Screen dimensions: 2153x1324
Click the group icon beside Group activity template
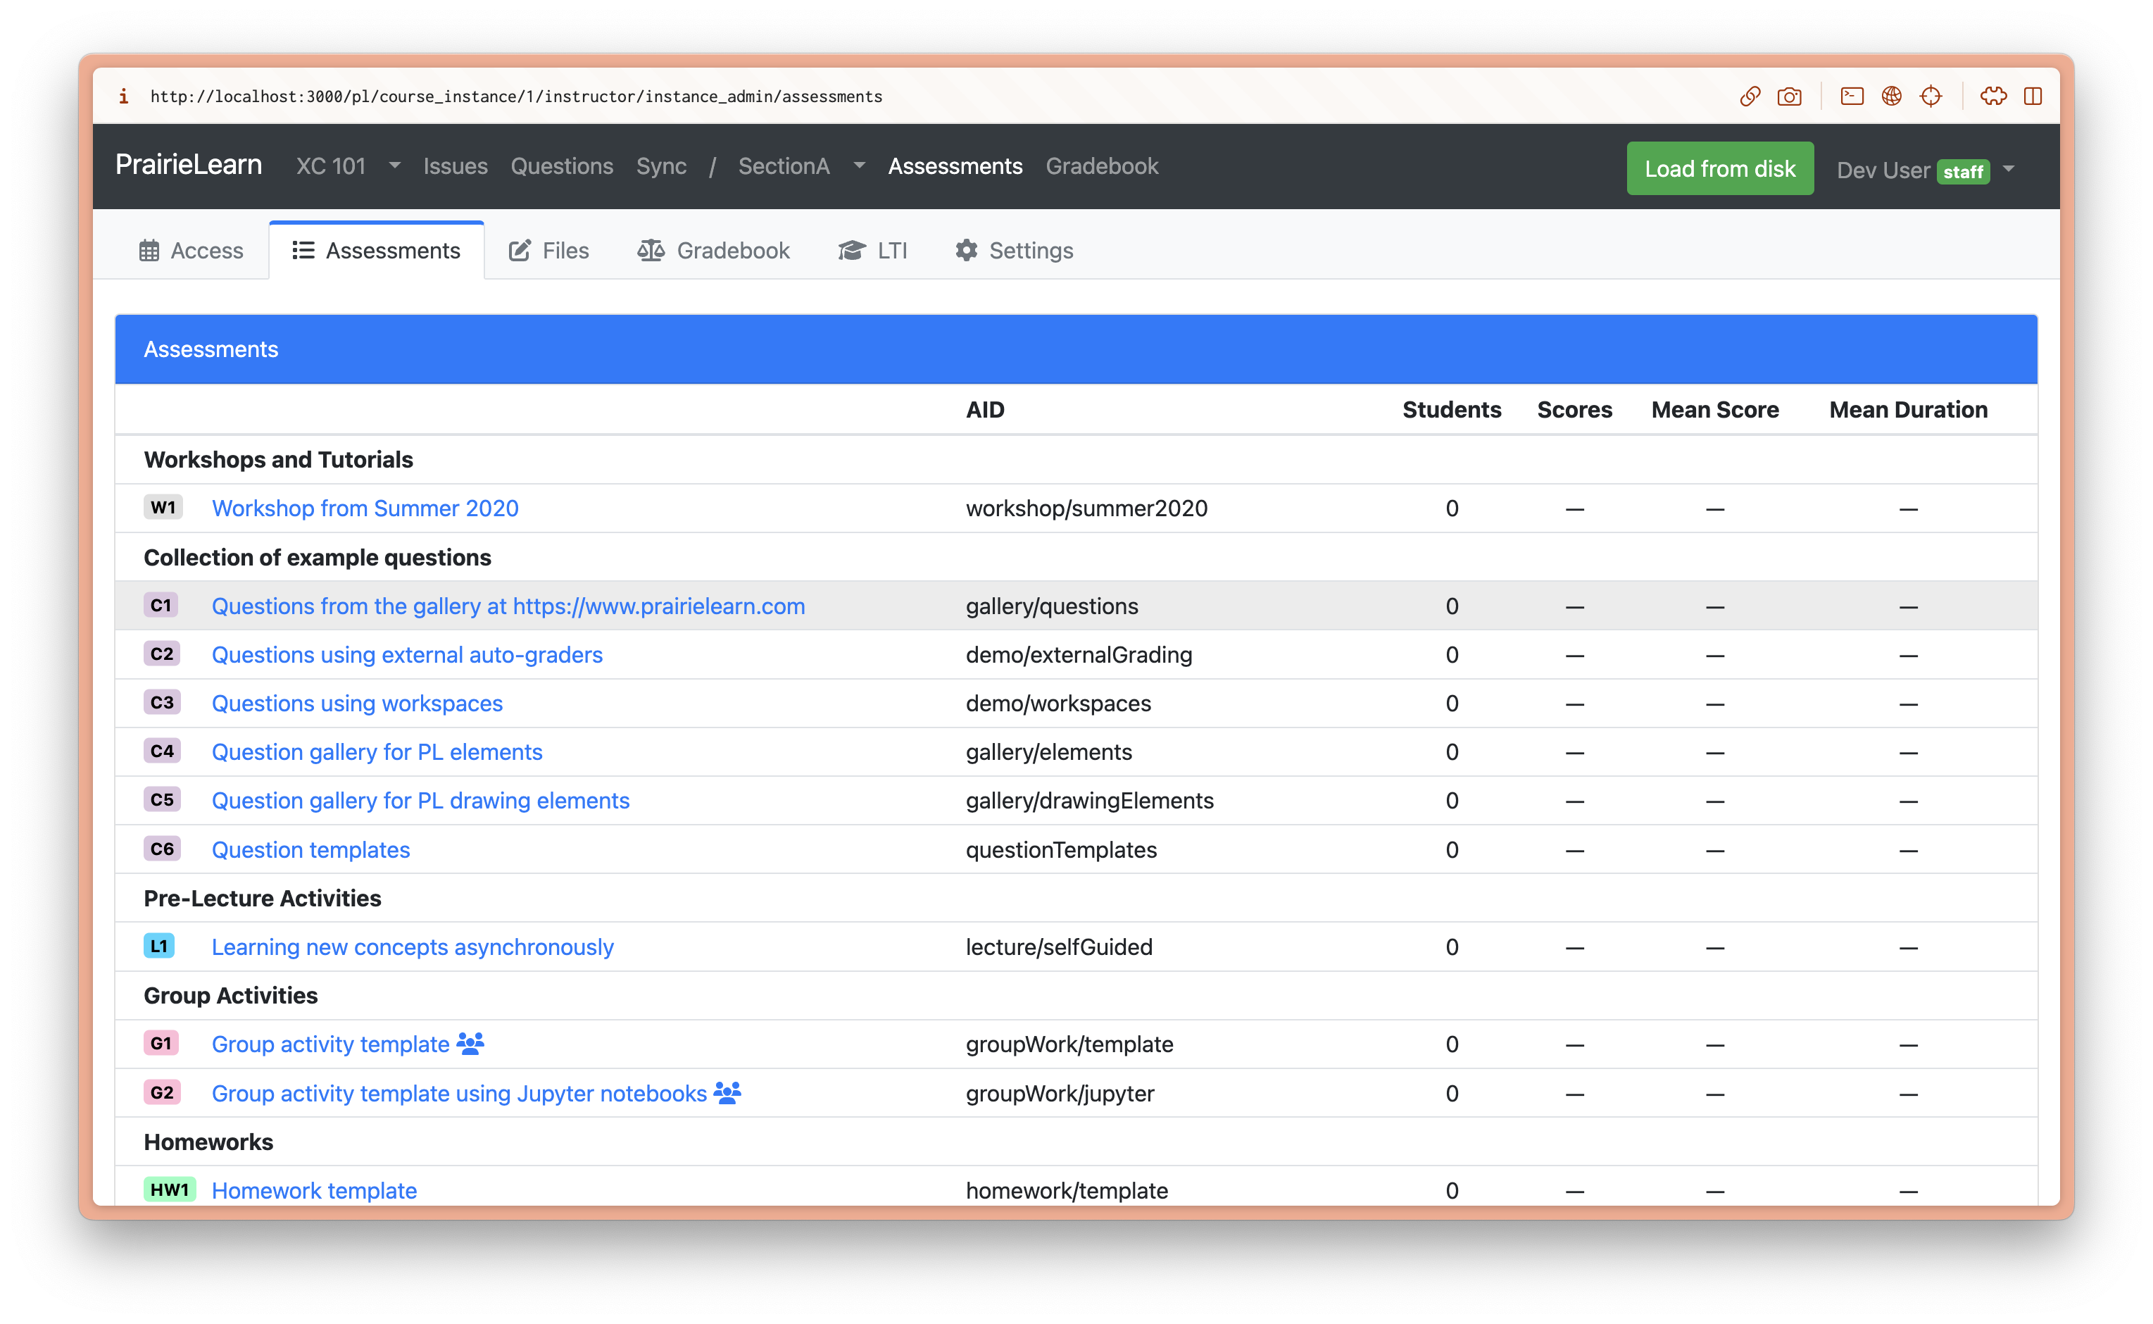470,1043
